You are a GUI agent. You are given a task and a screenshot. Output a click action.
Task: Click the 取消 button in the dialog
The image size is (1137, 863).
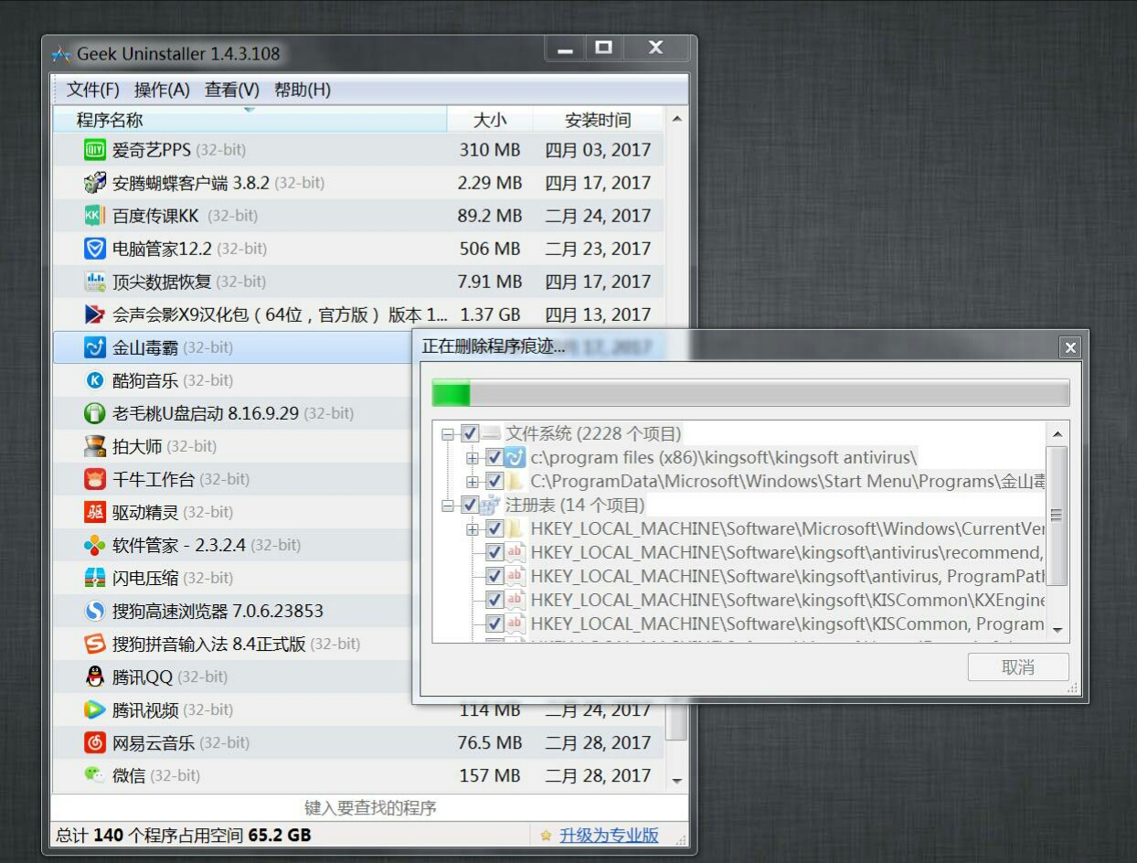click(1018, 667)
